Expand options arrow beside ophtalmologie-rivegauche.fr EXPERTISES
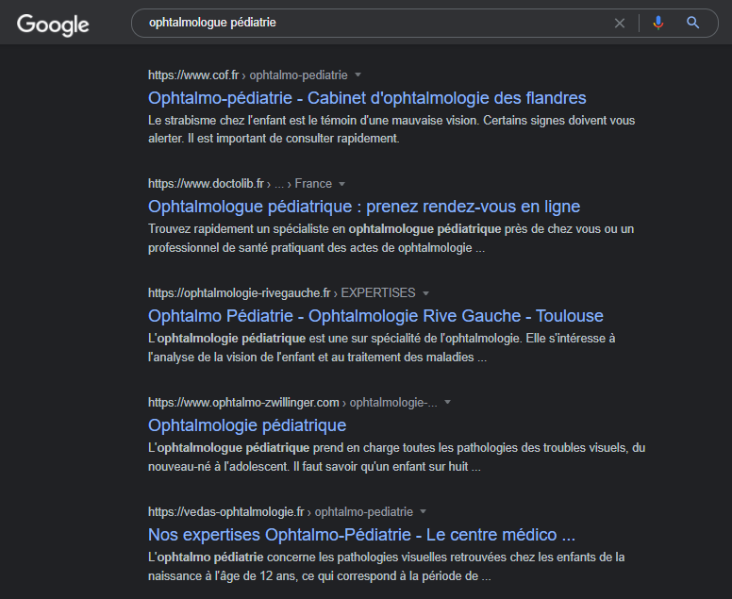 click(425, 293)
